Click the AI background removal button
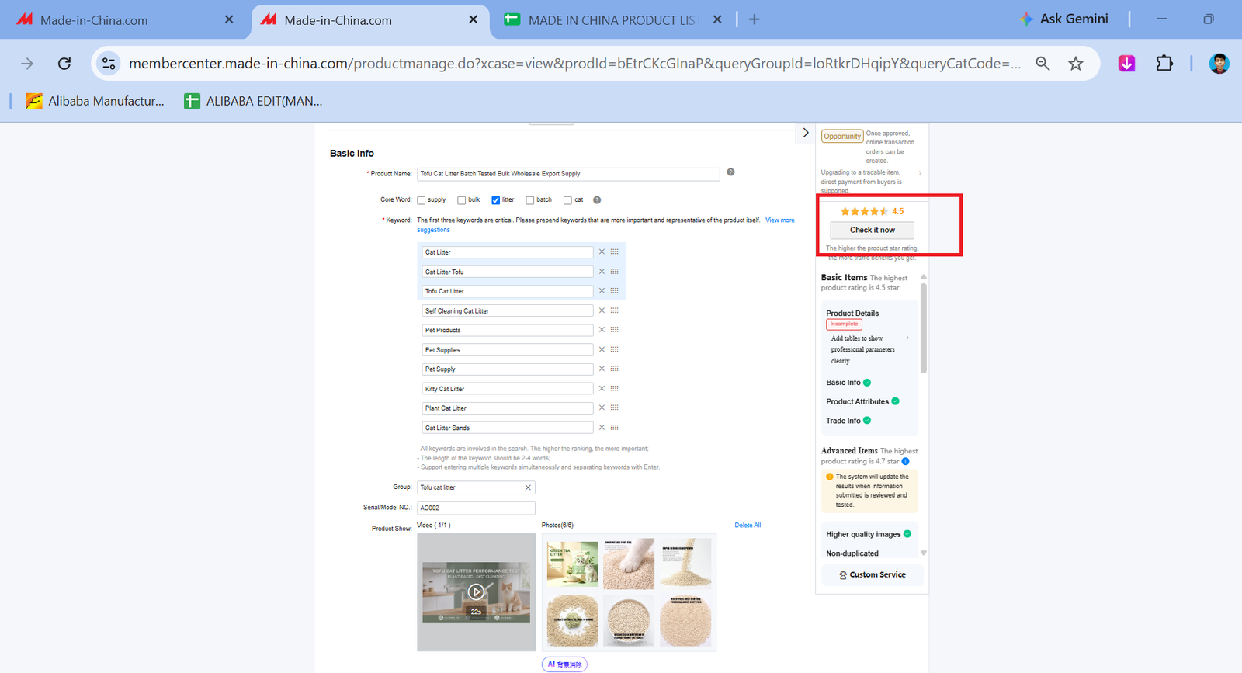This screenshot has height=673, width=1242. point(564,664)
